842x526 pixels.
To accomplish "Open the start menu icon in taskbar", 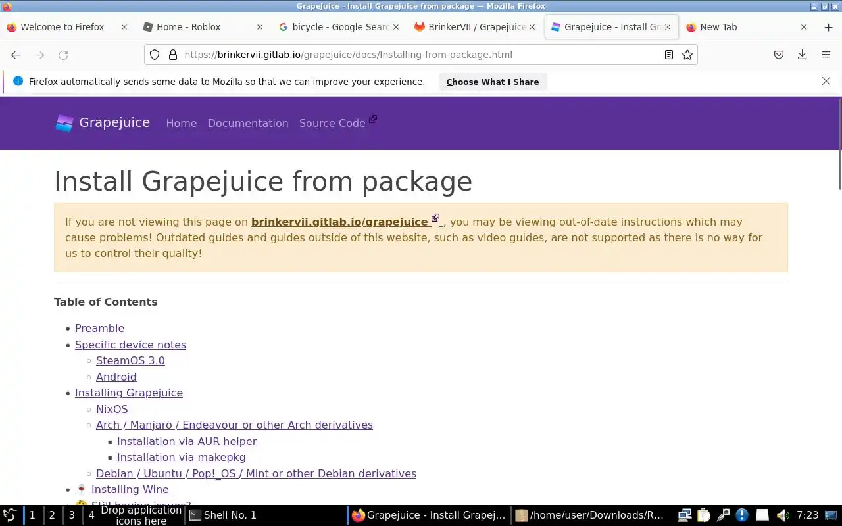I will click(x=10, y=515).
